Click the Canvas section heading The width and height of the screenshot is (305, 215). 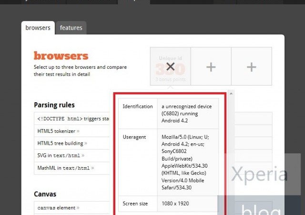coord(45,194)
